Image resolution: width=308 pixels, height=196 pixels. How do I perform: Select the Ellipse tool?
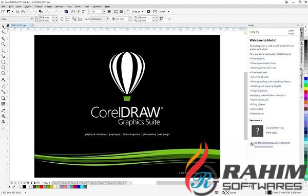coord(3,68)
